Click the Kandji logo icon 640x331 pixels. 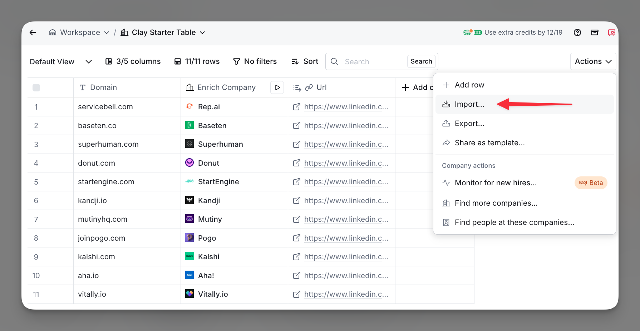189,200
